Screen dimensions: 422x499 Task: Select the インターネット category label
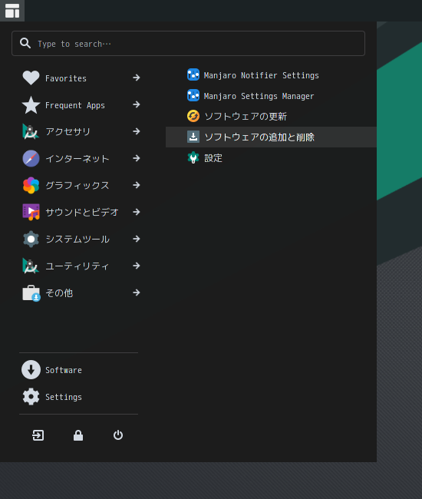click(x=77, y=158)
